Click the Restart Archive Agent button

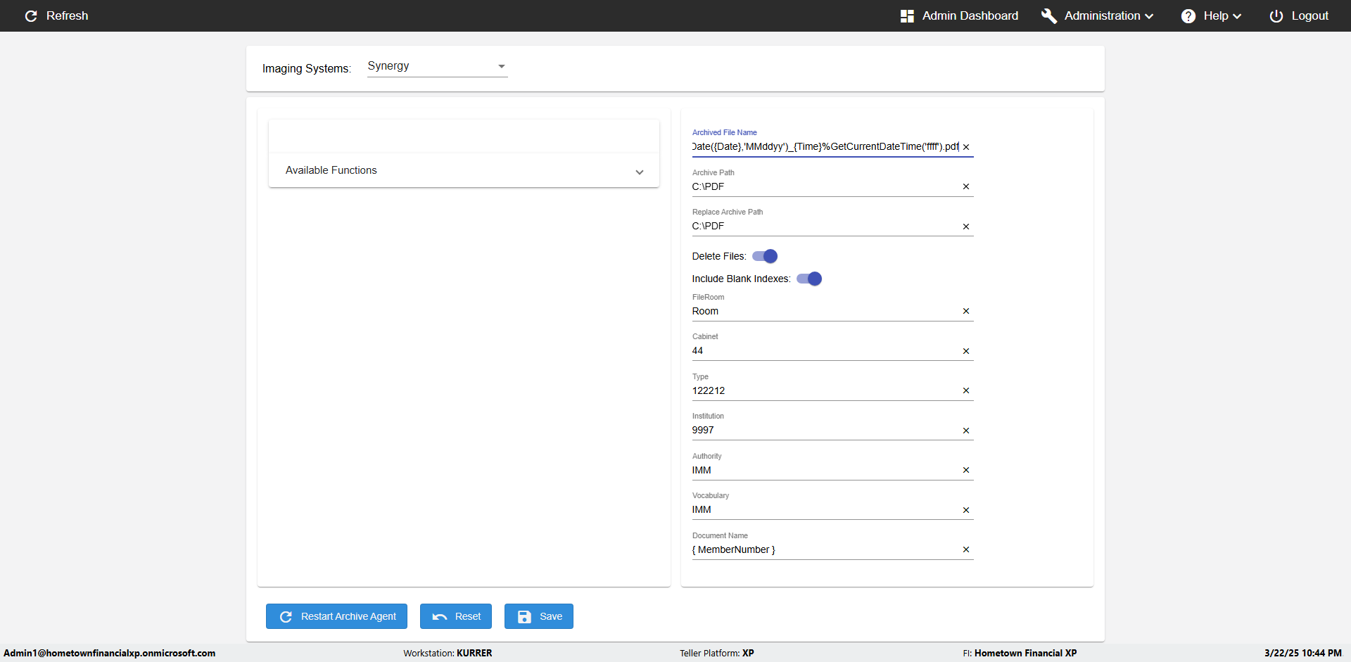pos(336,616)
